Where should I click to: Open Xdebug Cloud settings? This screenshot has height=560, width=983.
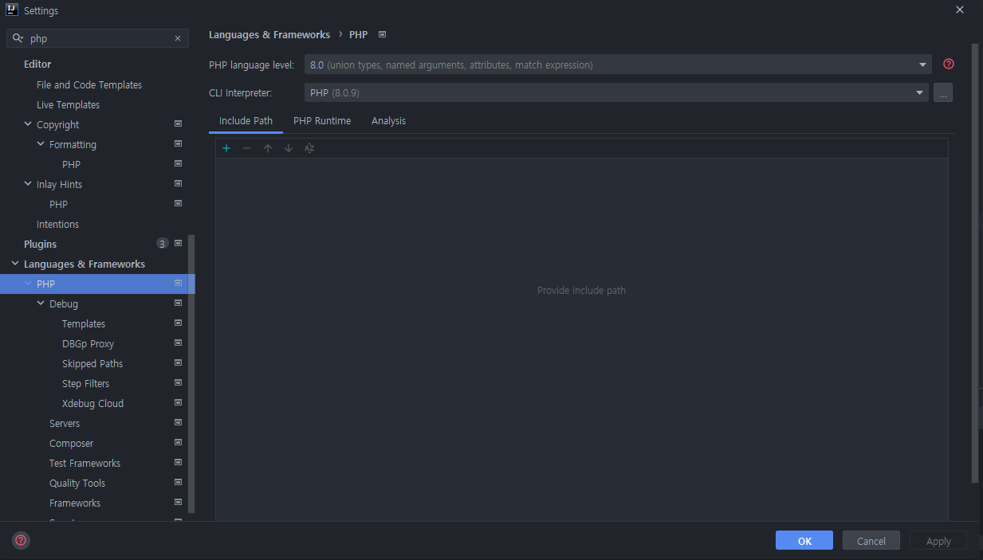coord(92,403)
